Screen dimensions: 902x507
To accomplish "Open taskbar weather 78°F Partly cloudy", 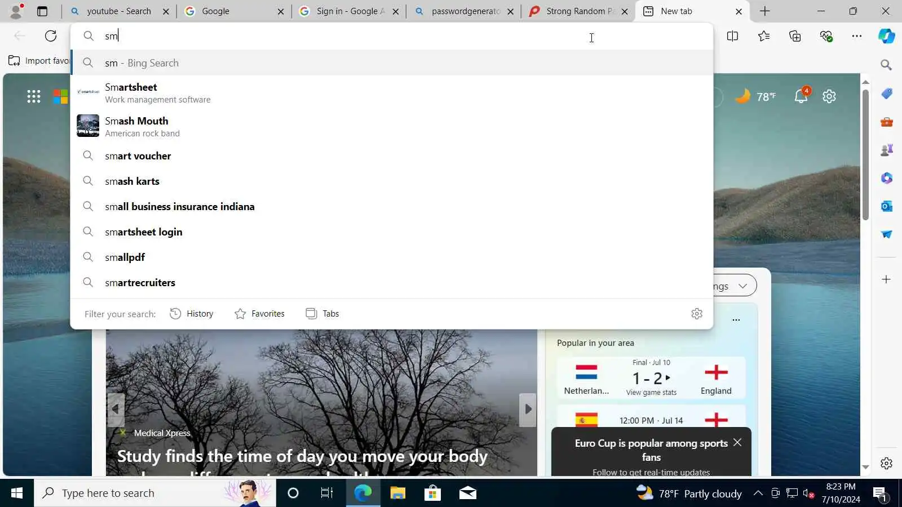I will pos(689,493).
